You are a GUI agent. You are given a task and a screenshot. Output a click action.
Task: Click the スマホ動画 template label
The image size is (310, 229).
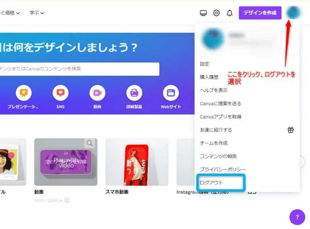(117, 192)
